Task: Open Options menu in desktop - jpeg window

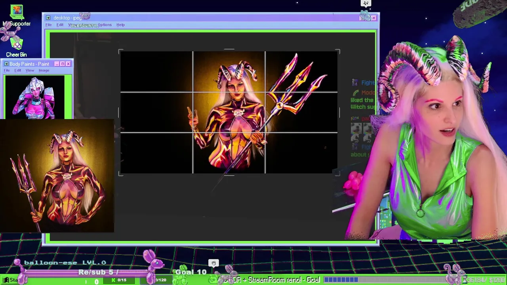Action: tap(105, 25)
